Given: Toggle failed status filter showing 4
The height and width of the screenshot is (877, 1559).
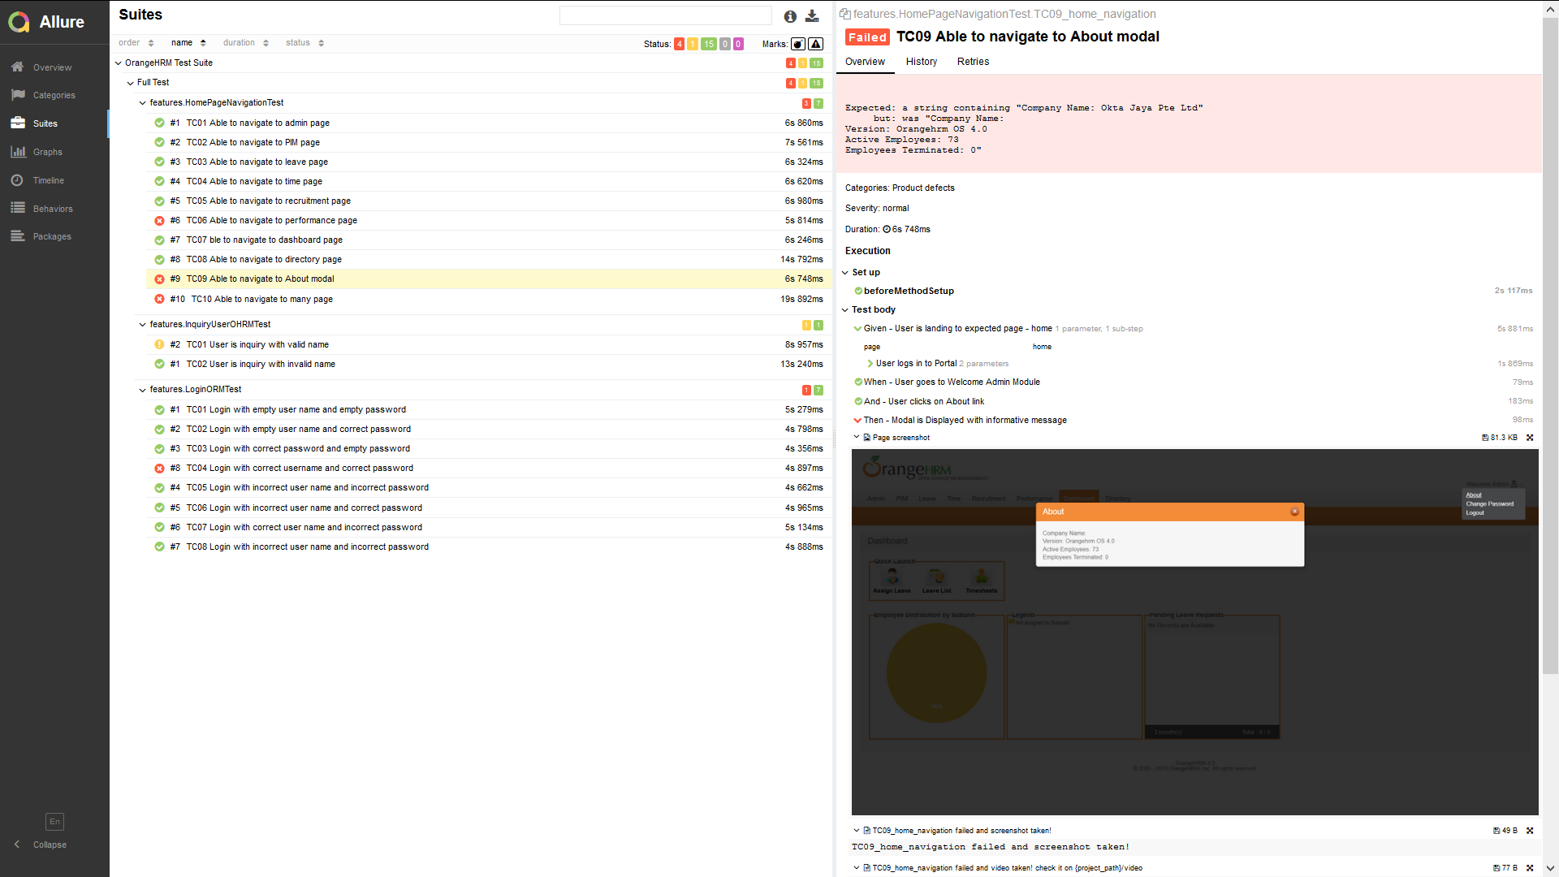Looking at the screenshot, I should (679, 44).
